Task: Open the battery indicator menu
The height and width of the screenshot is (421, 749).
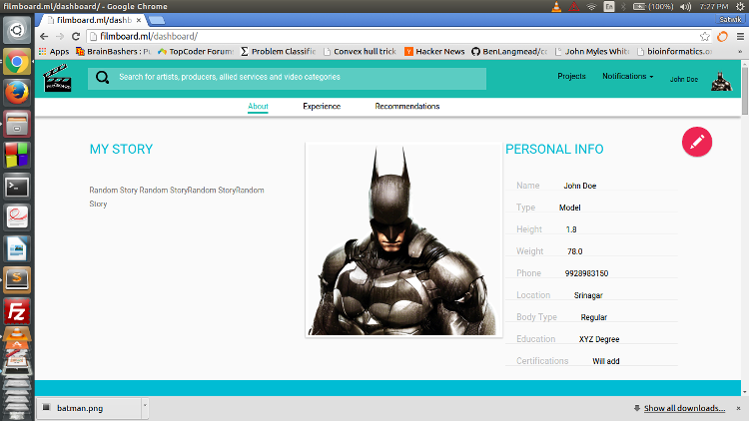Action: 653,6
